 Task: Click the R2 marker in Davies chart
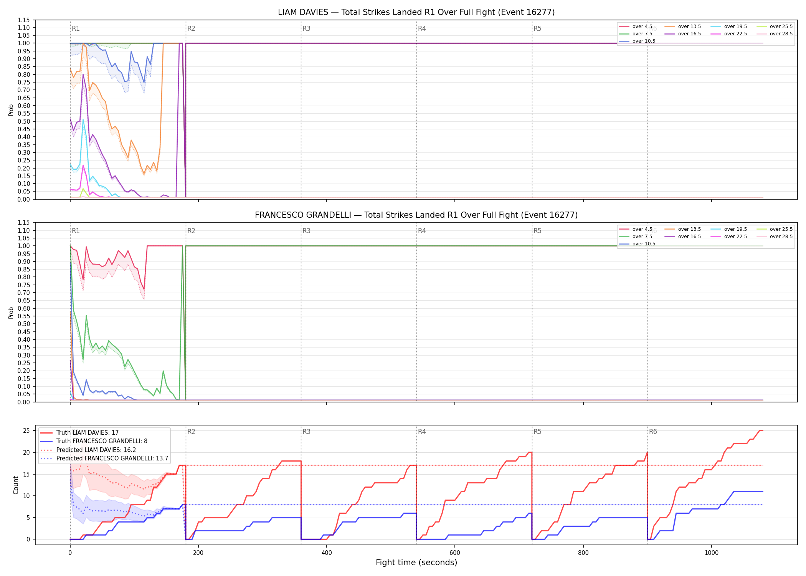pos(191,28)
